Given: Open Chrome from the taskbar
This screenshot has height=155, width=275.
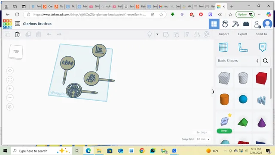Looking at the screenshot, I should tap(142, 151).
